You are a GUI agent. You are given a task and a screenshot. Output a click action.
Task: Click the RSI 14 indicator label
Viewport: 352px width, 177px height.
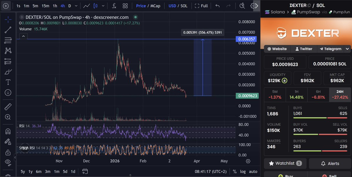tap(24, 126)
